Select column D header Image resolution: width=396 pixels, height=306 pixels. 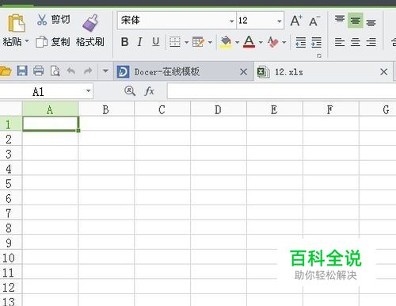point(219,109)
